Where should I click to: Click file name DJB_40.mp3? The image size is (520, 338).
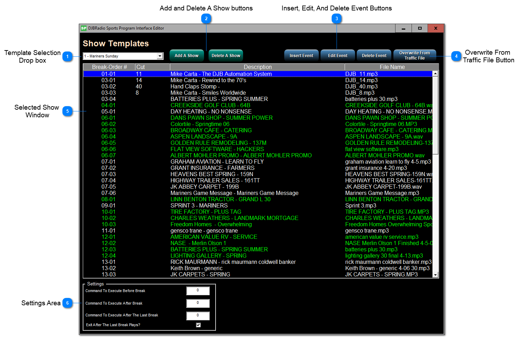click(x=361, y=86)
